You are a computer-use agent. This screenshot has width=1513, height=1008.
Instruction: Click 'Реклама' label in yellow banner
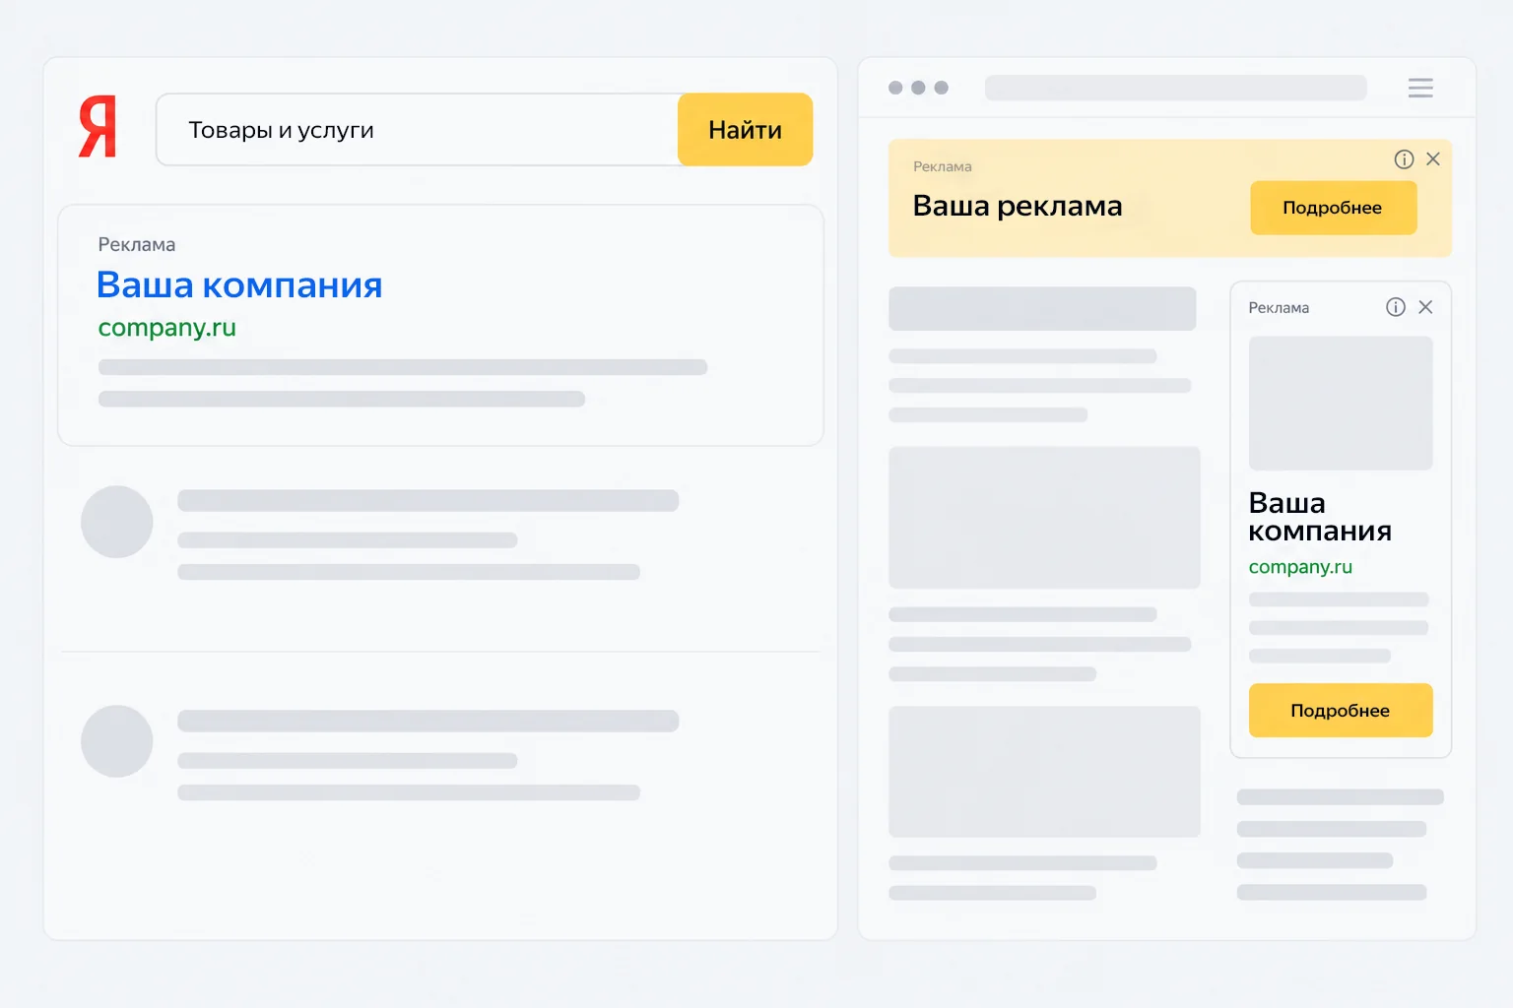(x=943, y=166)
